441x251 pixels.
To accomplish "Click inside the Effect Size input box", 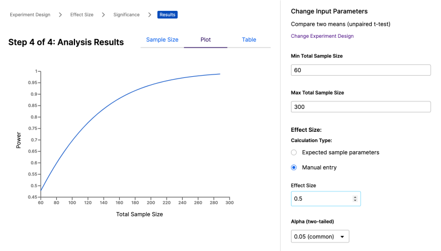I will 321,199.
